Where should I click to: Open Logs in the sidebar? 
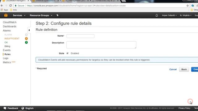pyautogui.click(x=6, y=58)
